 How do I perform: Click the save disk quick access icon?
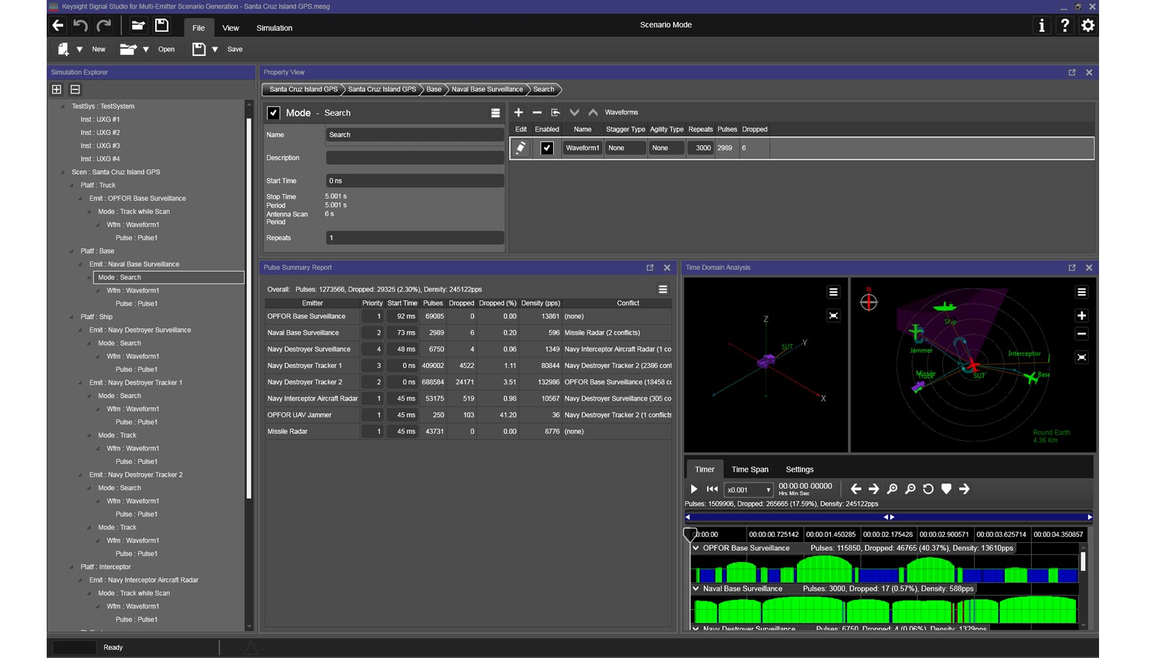(162, 26)
